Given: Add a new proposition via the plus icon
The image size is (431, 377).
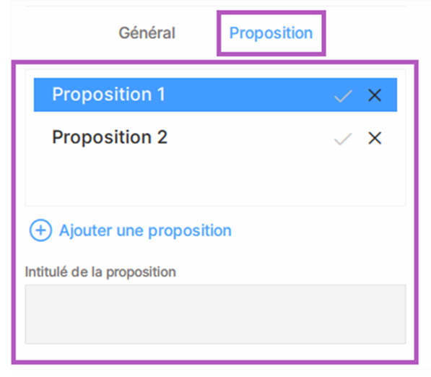Looking at the screenshot, I should tap(40, 230).
